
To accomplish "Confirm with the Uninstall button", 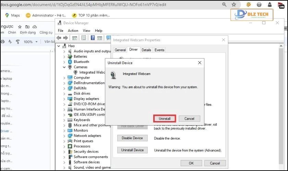I will click(x=165, y=119).
